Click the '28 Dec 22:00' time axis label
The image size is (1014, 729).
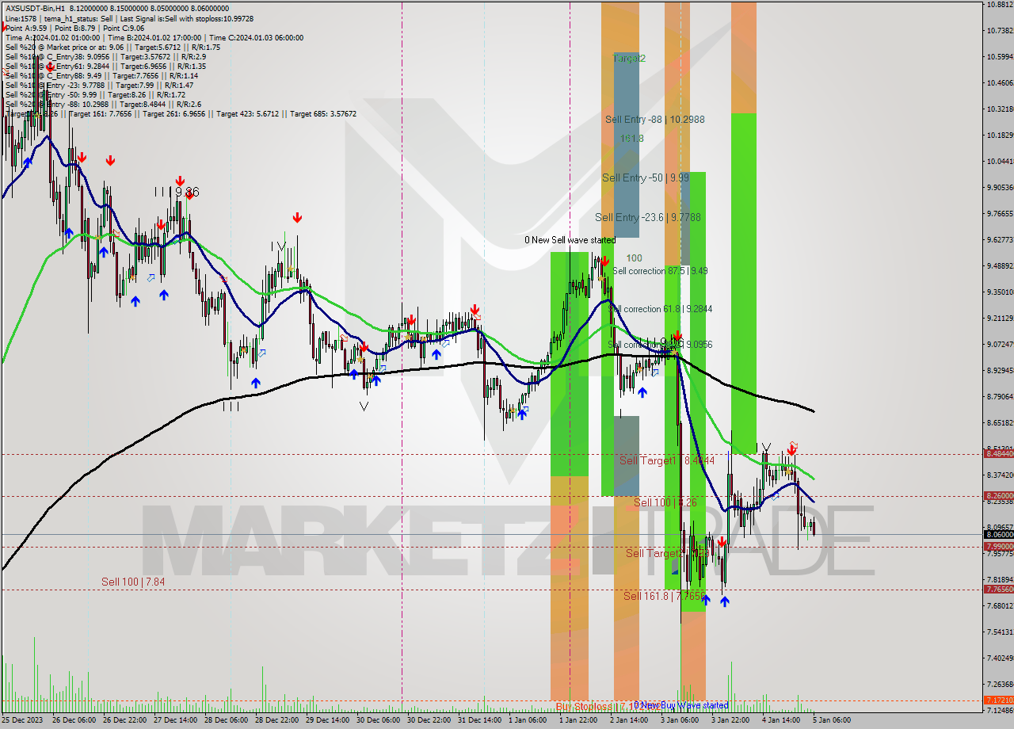click(278, 719)
